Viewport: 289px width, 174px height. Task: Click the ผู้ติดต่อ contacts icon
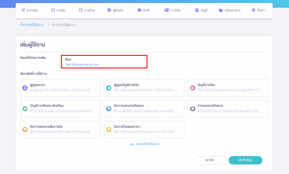tap(109, 10)
